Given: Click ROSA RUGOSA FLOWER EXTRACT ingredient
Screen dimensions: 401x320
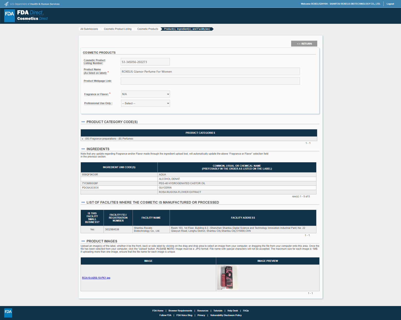Looking at the screenshot, I should 180,192.
